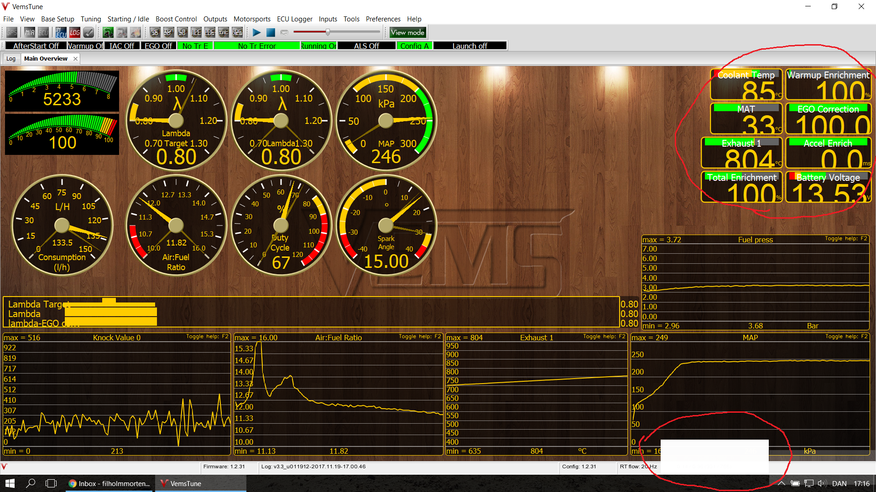Open the Starting / Idle menu
Viewport: 876px width, 492px height.
click(128, 19)
